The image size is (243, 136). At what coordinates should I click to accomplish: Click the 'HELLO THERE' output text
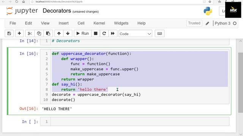click(57, 109)
